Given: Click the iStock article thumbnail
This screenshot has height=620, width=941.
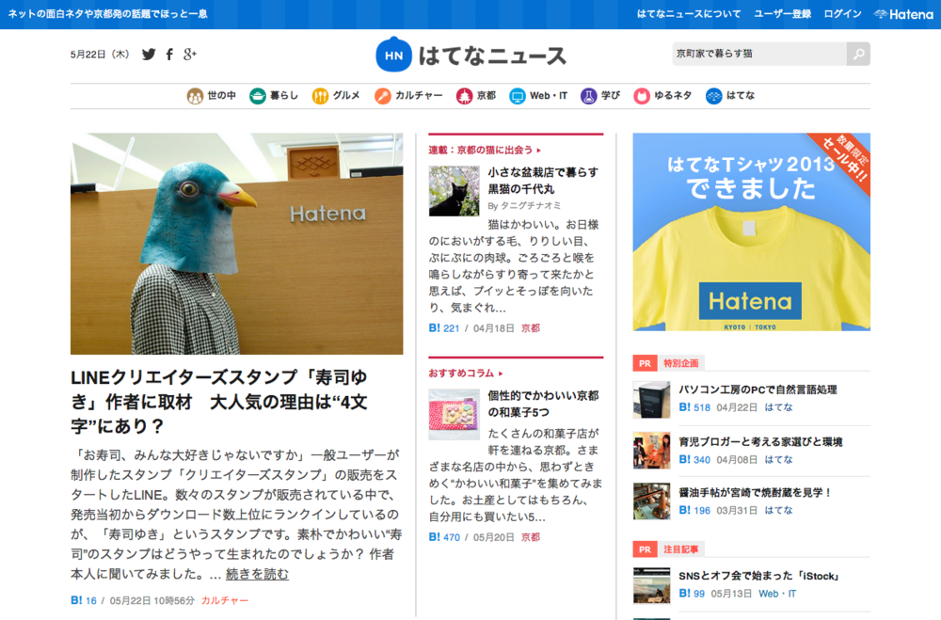Looking at the screenshot, I should click(652, 584).
